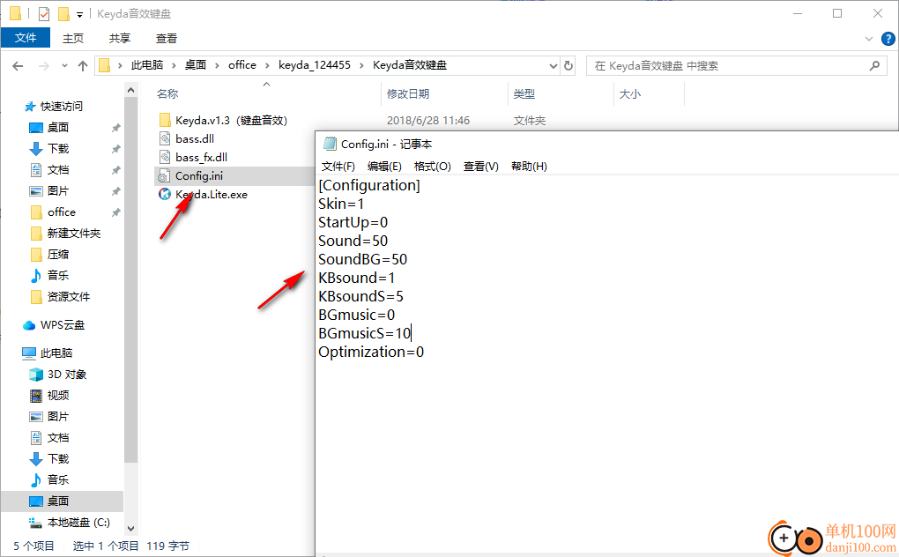The image size is (899, 557).
Task: Unpin 桌面 using its pin icon
Action: (115, 128)
